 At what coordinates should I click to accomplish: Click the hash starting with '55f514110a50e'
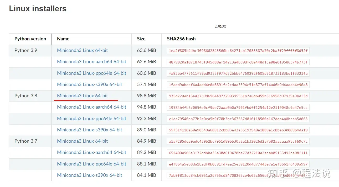click(238, 130)
